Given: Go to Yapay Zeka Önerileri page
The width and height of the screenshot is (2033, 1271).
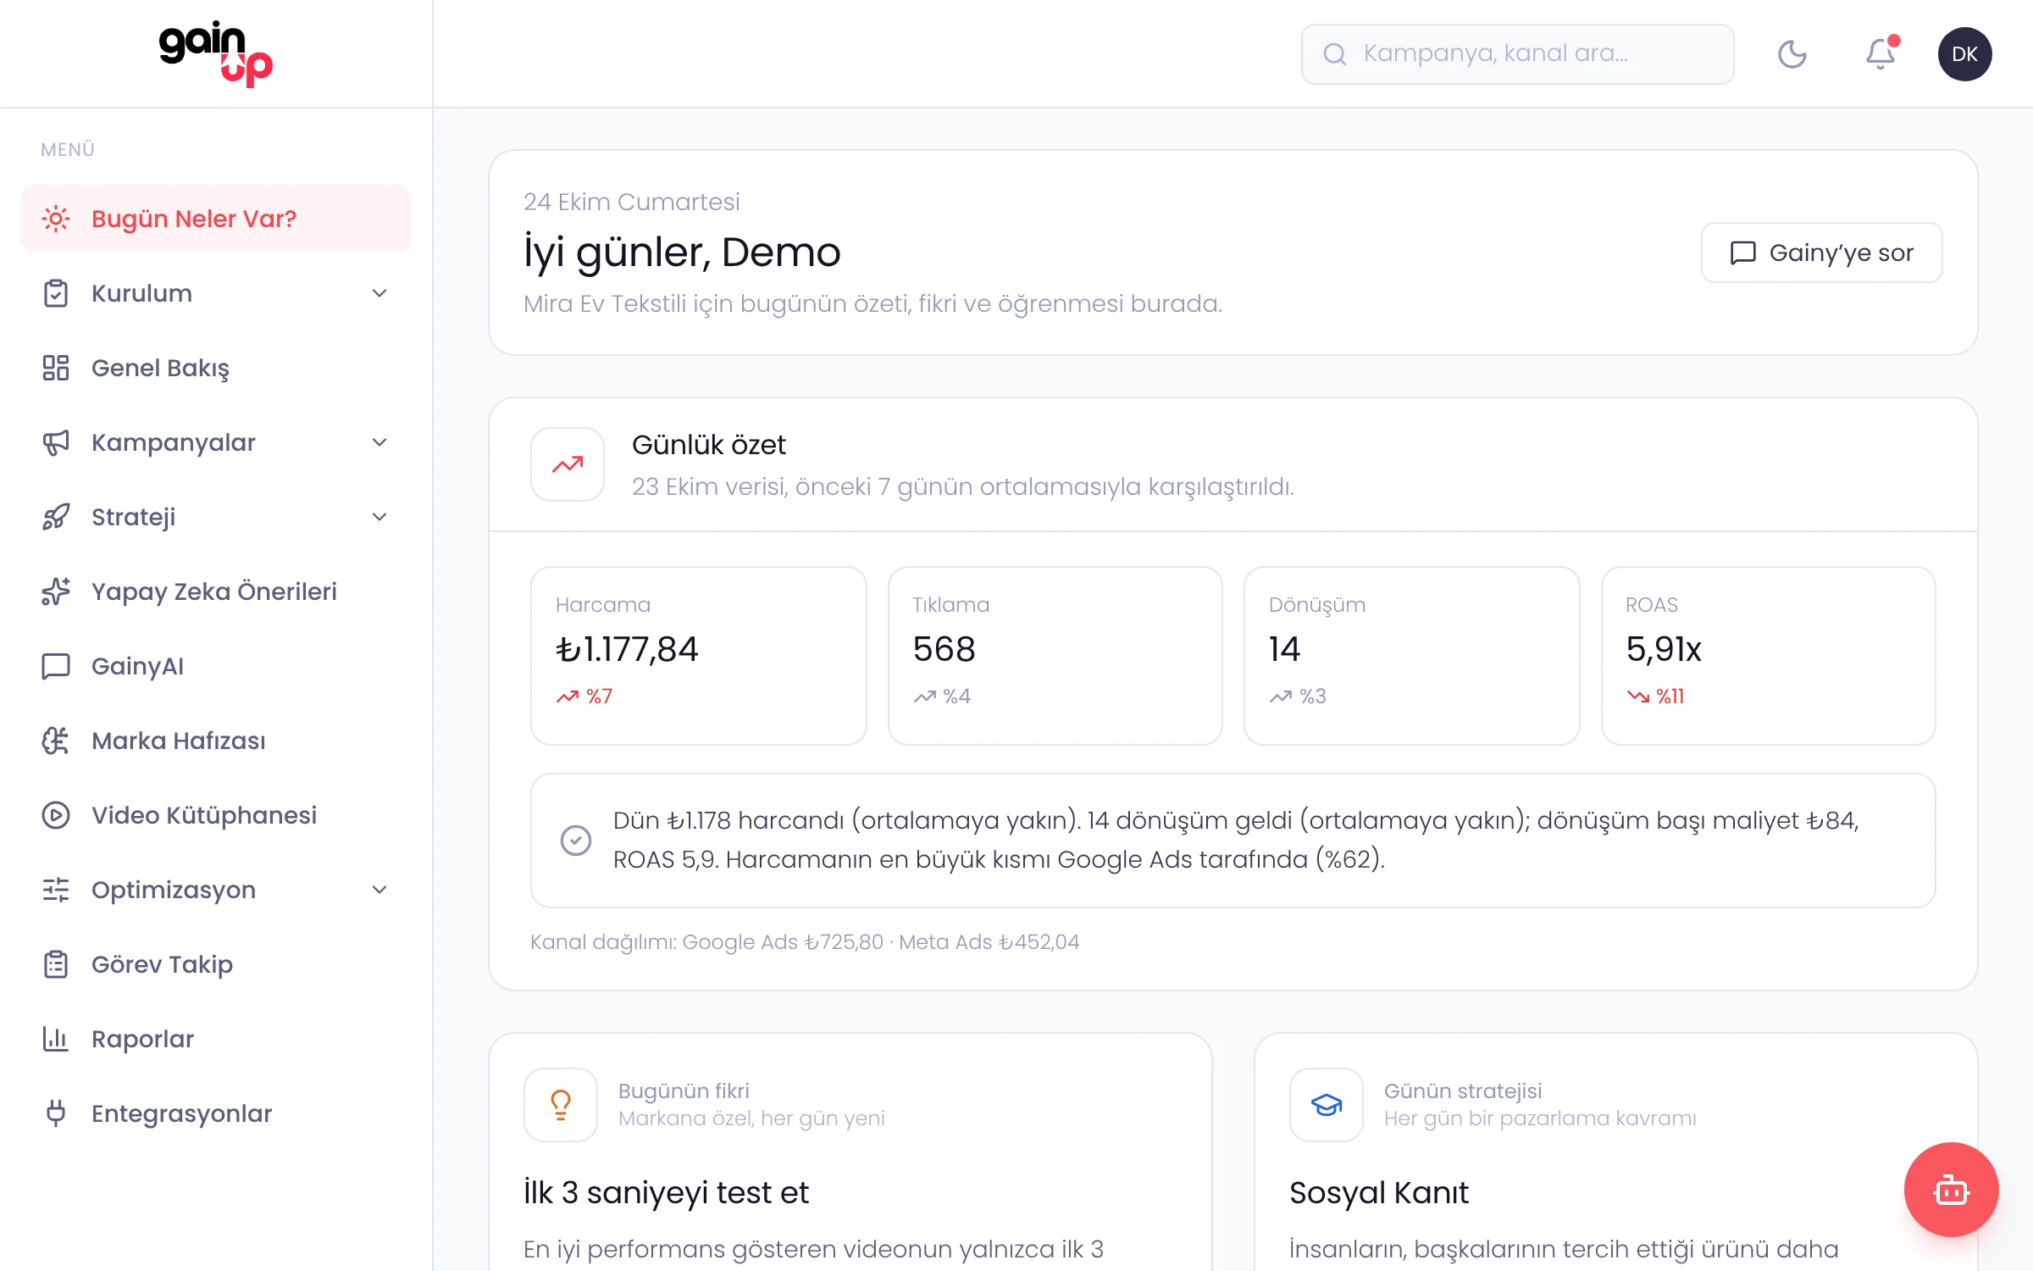Looking at the screenshot, I should point(216,591).
